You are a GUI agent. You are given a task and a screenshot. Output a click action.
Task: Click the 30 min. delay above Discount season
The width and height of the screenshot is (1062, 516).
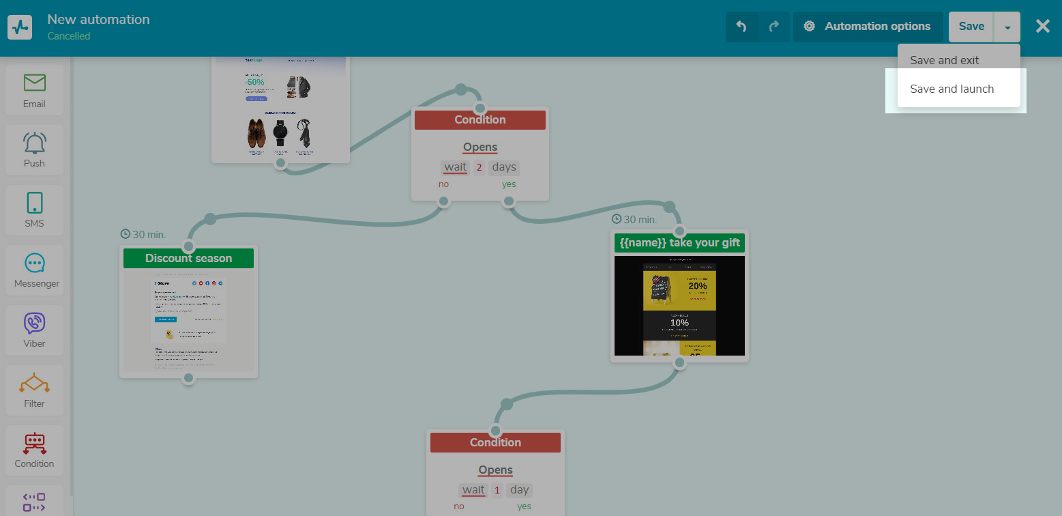143,235
